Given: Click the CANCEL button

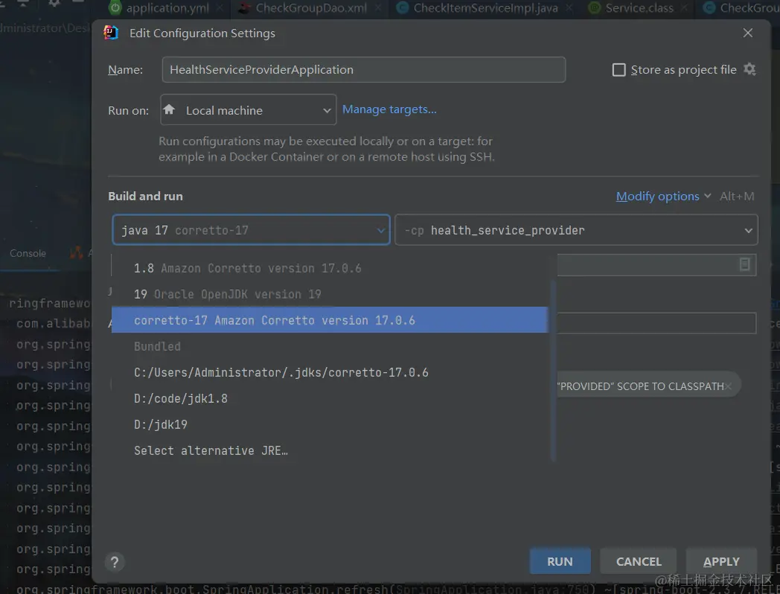Looking at the screenshot, I should [639, 561].
